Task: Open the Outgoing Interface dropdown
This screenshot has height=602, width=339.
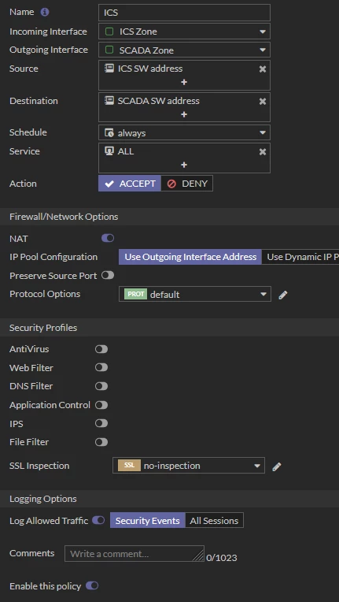Action: 184,50
